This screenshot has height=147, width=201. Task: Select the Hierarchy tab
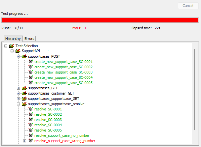click(13, 39)
